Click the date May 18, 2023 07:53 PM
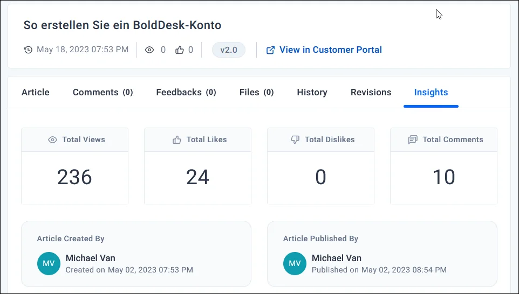Viewport: 519px width, 294px height. pyautogui.click(x=83, y=50)
